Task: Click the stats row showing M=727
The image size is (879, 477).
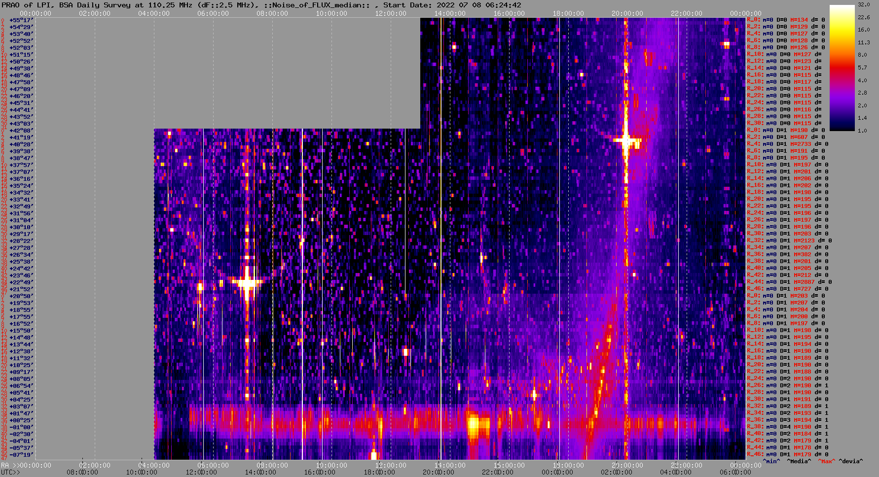Action: coord(788,289)
